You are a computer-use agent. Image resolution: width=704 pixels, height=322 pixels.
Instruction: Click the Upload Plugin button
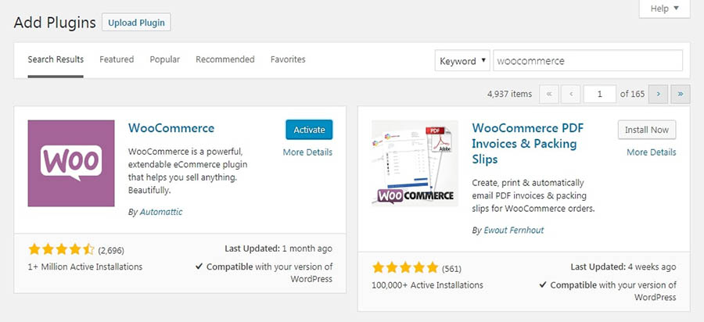(x=136, y=22)
